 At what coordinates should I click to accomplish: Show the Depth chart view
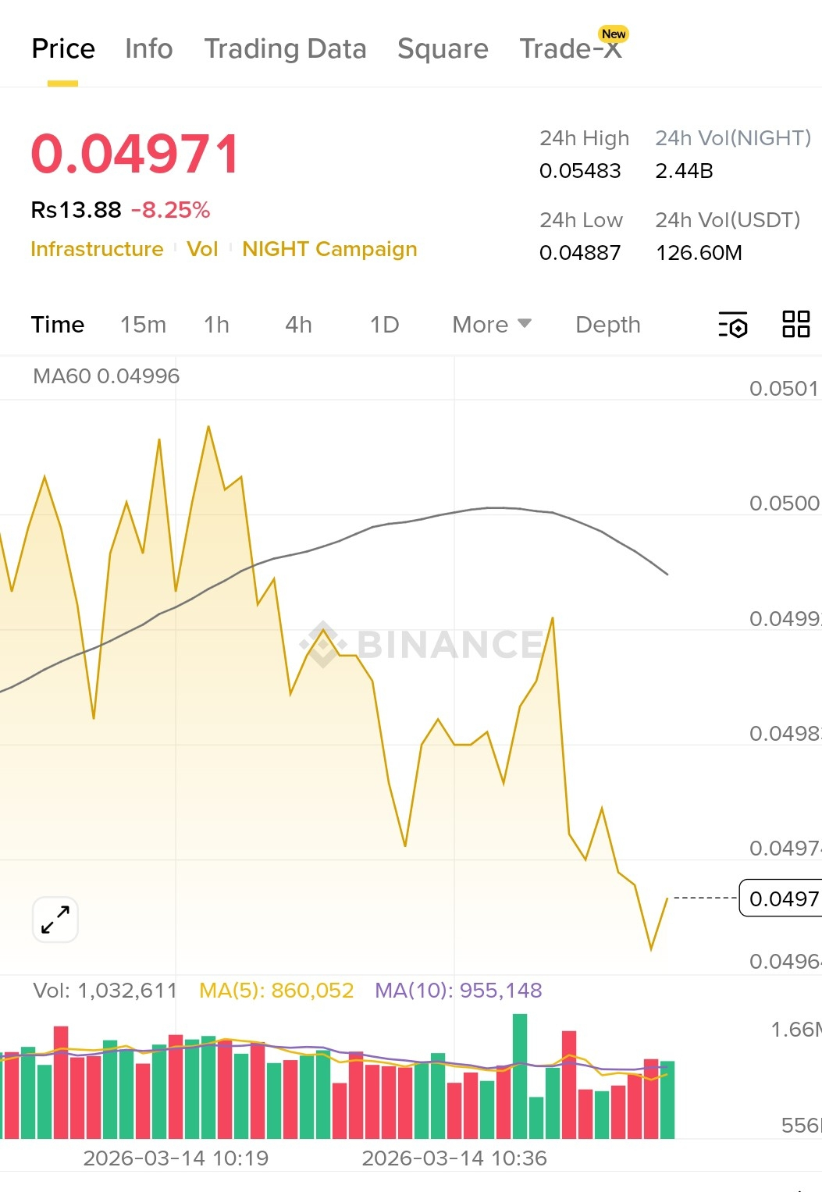click(x=607, y=325)
